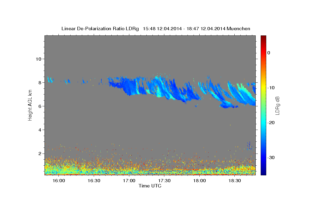The width and height of the screenshot is (316, 210).
Task: Click the "Height AGL km" y-axis label
Action: tap(30, 105)
